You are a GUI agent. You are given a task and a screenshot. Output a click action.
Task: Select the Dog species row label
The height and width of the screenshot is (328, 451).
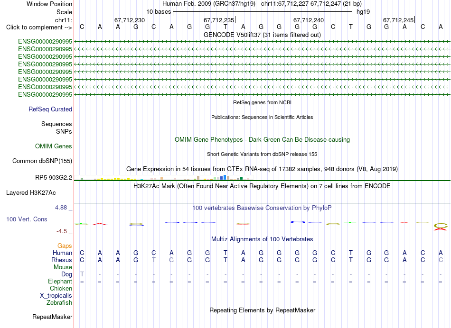click(67, 274)
